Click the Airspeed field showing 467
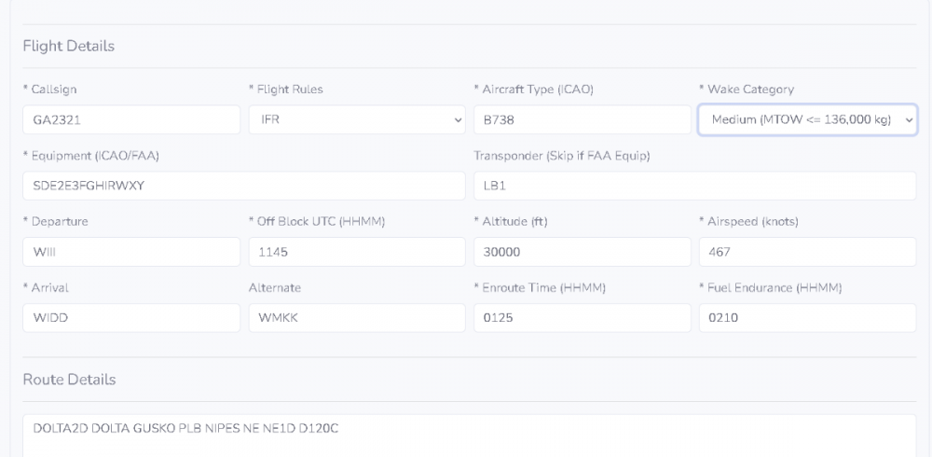The height and width of the screenshot is (457, 932). click(807, 252)
